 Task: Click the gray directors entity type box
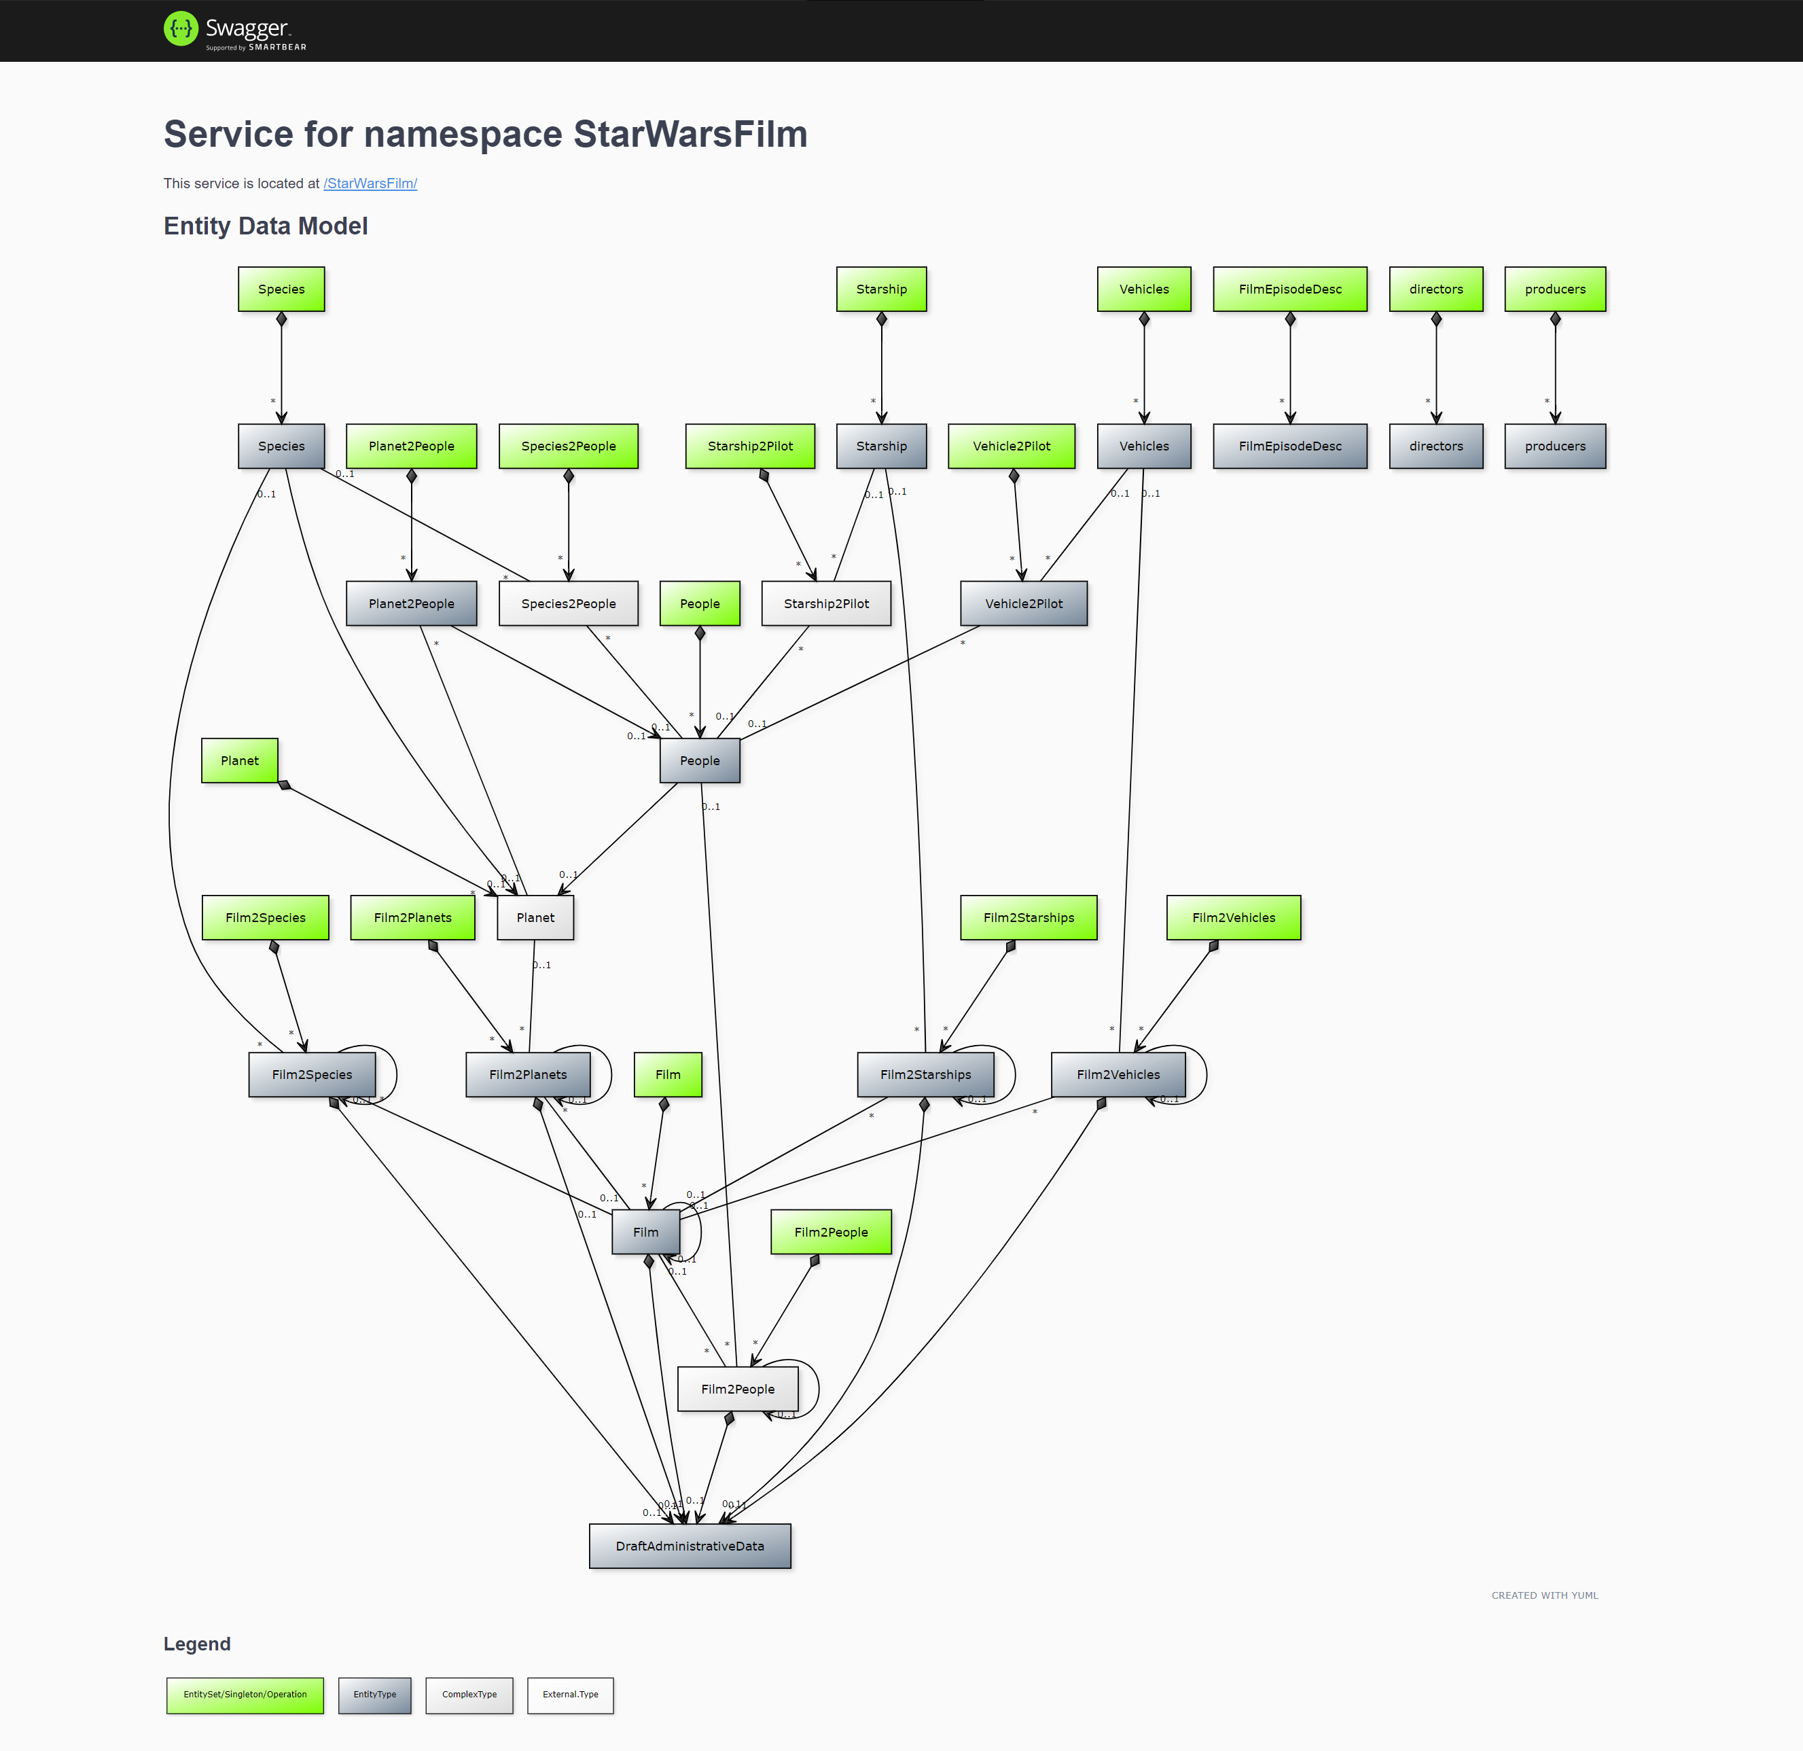(1435, 446)
